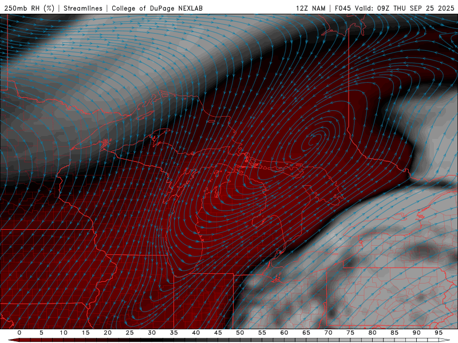Screen dimensions: 458x343
Task: Click the colorbar label "0"
Action: click(19, 333)
